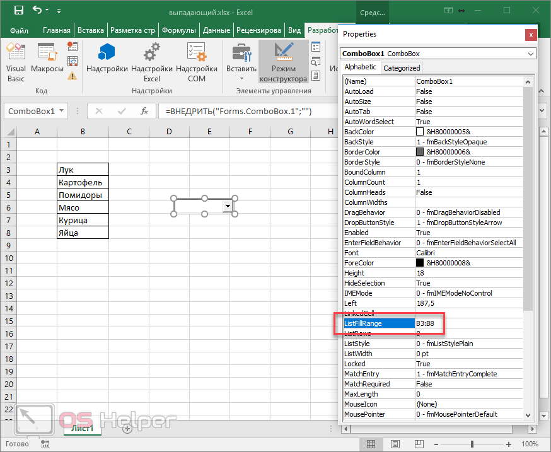Click the insert function fx icon
Image resolution: width=551 pixels, height=452 pixels.
pos(144,111)
